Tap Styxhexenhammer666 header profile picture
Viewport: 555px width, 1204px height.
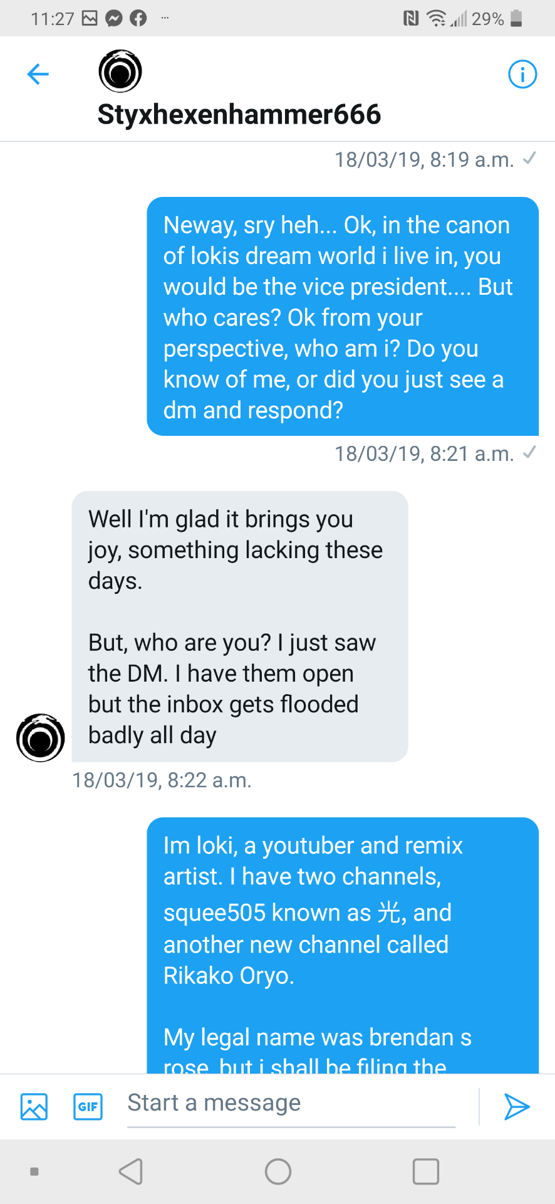coord(120,71)
